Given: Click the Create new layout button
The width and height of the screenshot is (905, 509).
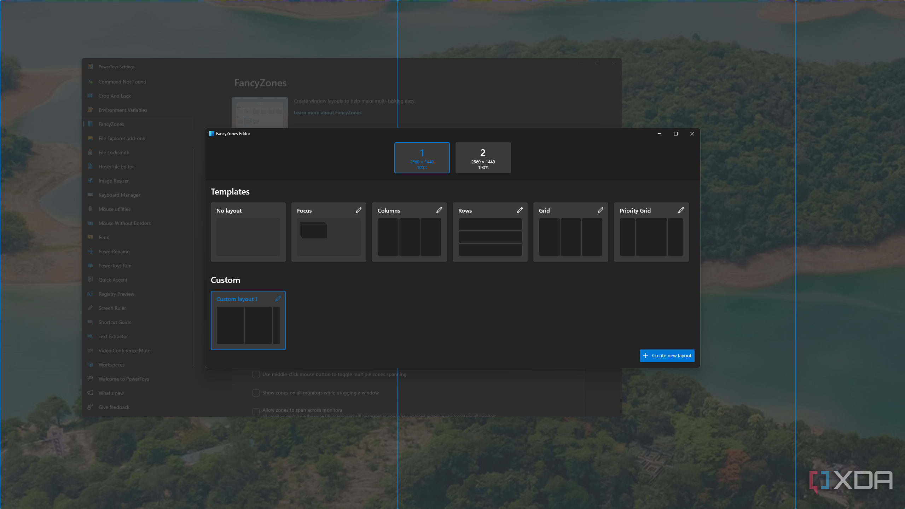Looking at the screenshot, I should coord(667,355).
